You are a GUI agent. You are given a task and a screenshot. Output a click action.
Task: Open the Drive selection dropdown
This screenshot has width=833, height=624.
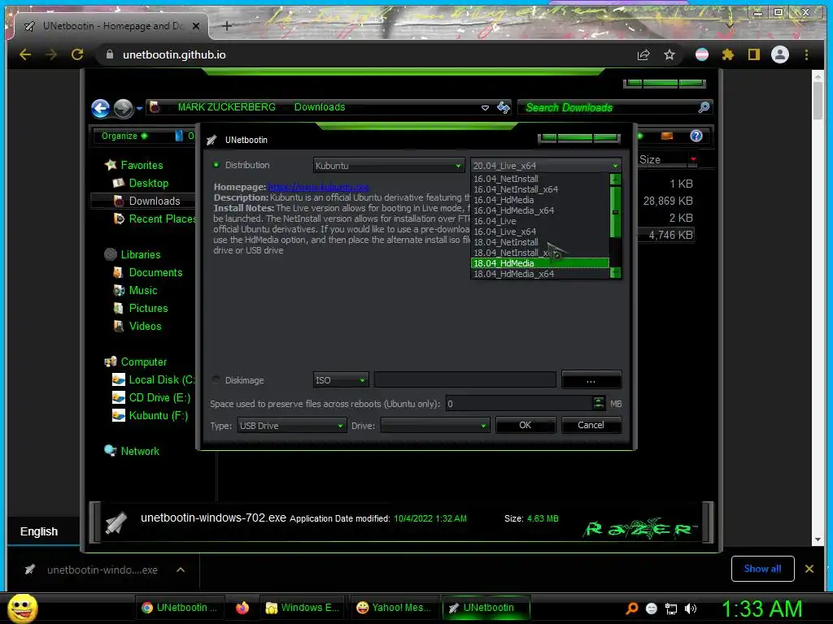click(435, 426)
